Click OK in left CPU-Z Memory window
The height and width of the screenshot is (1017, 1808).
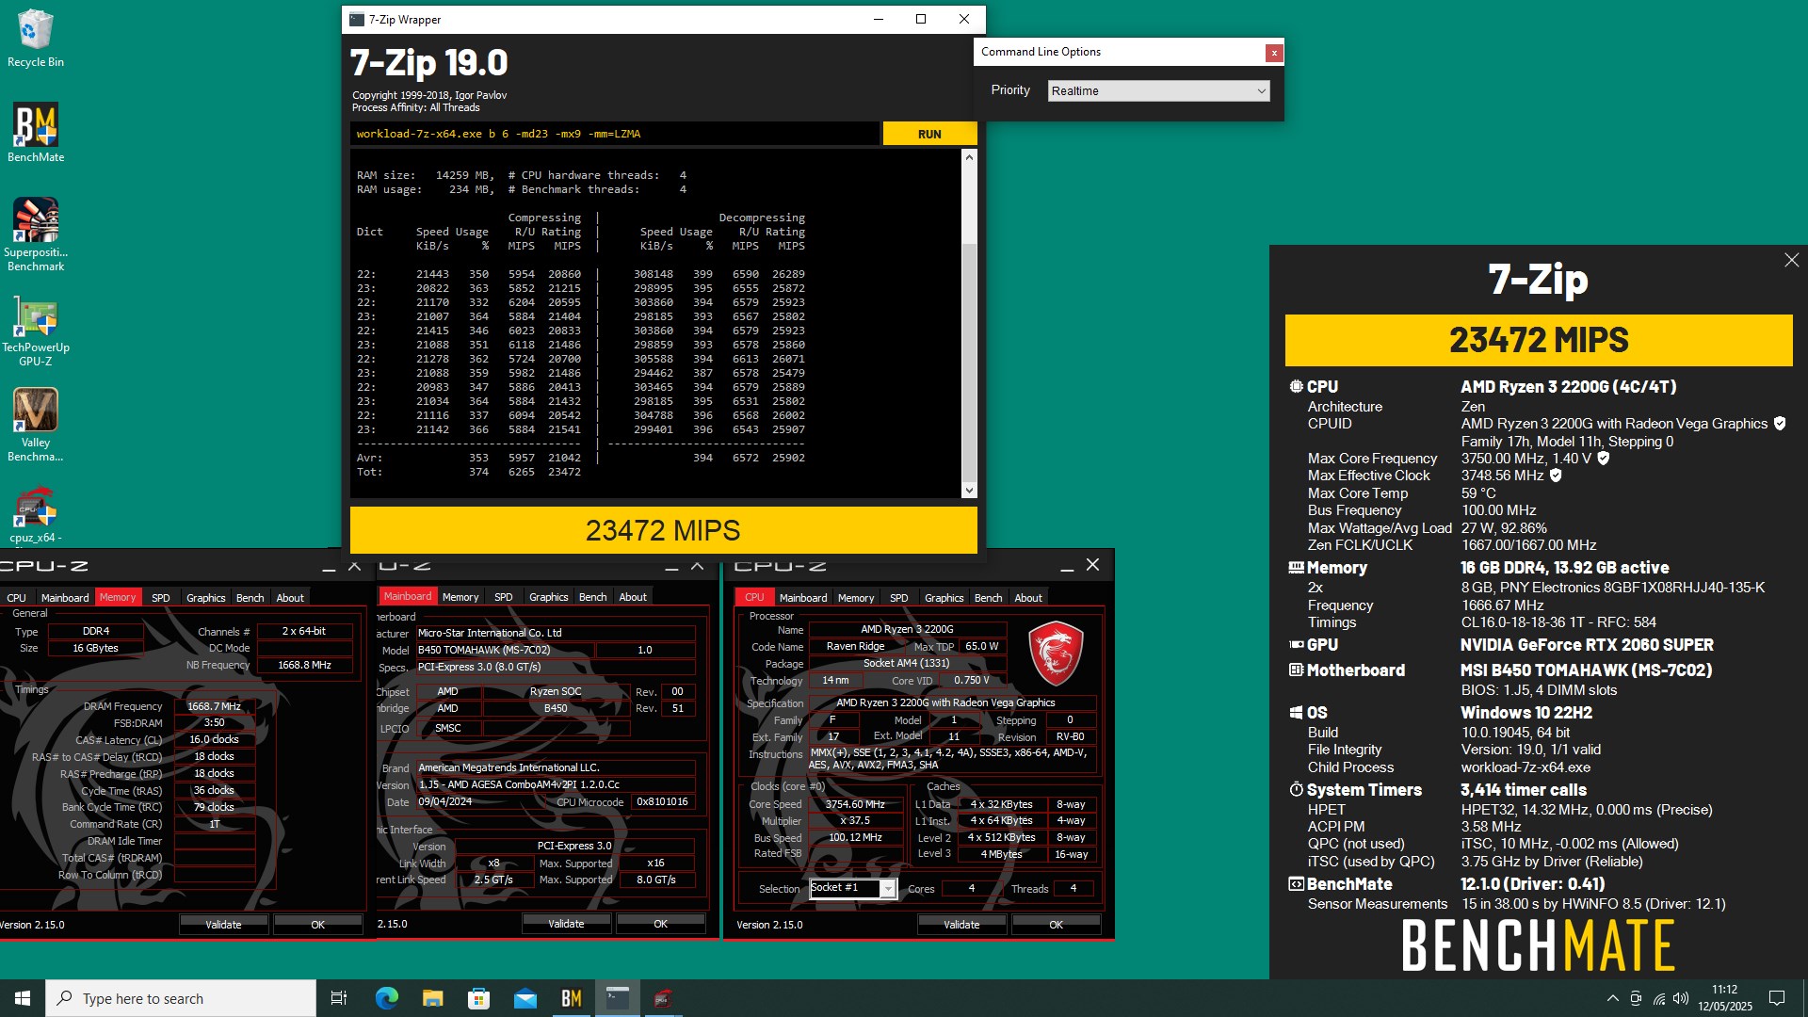tap(318, 925)
